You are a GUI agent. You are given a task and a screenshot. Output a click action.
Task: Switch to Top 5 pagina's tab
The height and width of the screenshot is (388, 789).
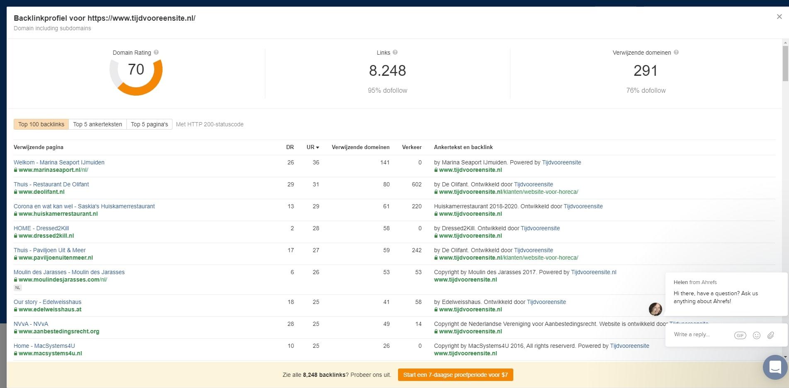149,124
